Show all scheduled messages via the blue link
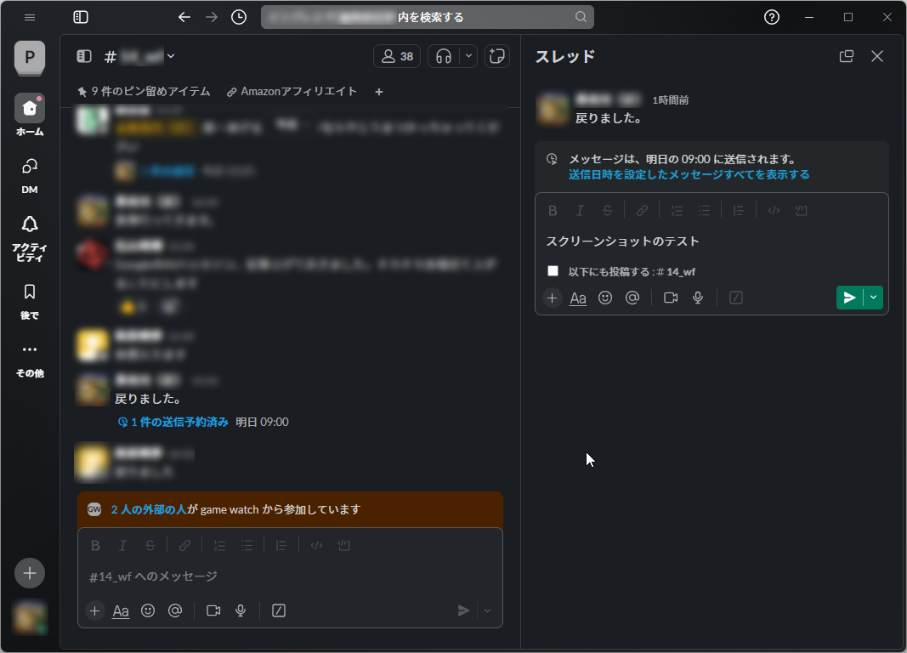Screen dimensions: 907x653 pos(689,174)
